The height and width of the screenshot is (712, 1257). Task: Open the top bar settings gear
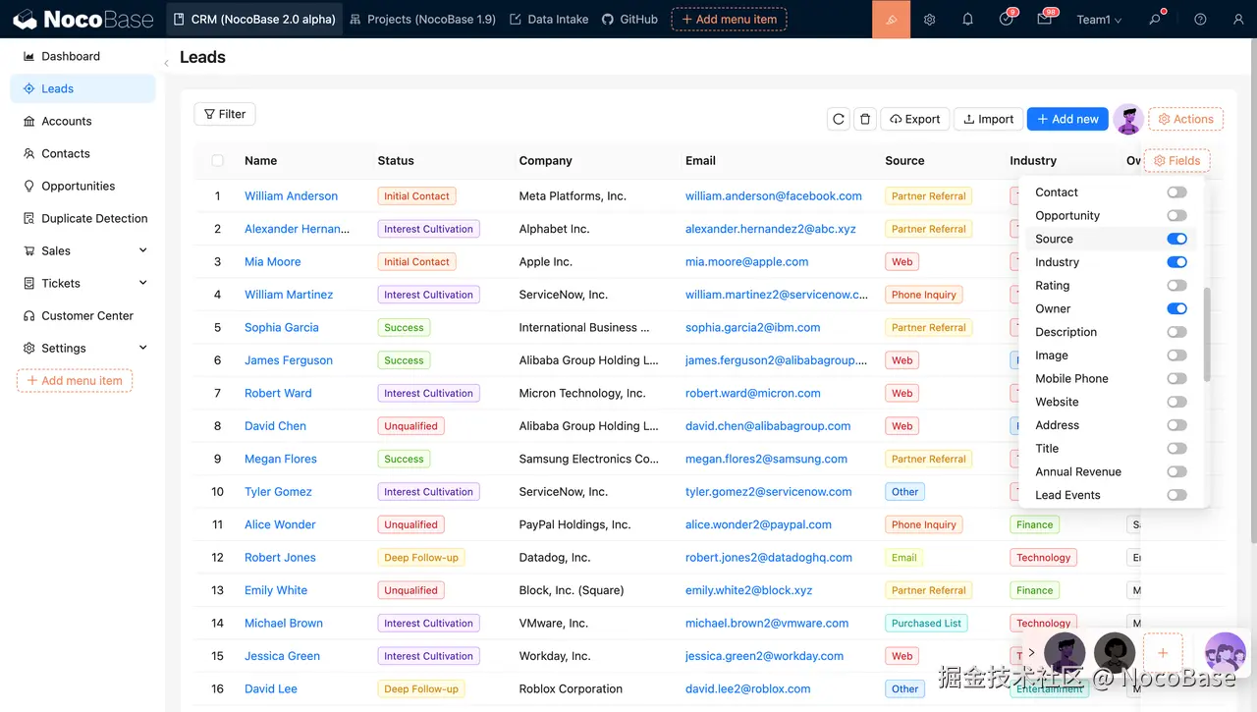click(929, 20)
